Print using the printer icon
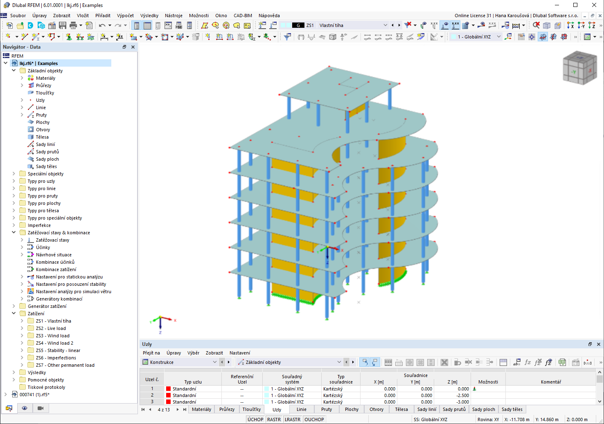Viewport: 604px width, 424px height. pos(73,25)
